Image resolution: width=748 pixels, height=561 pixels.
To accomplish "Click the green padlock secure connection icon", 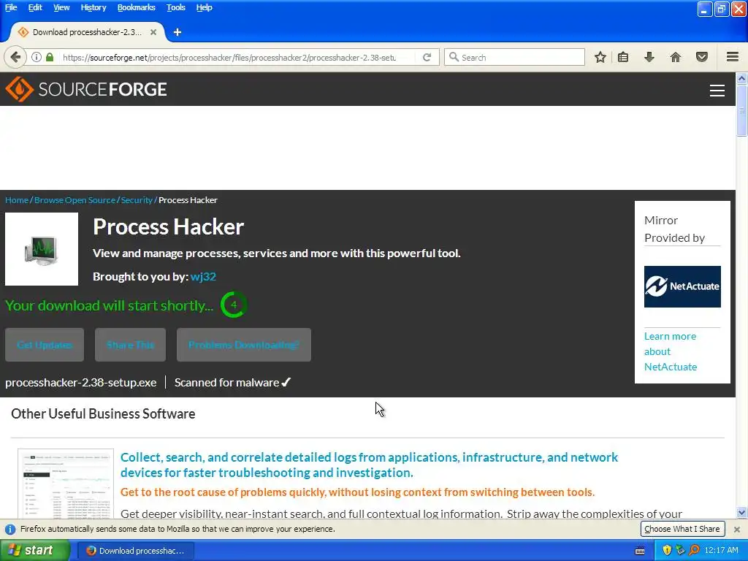I will 50,57.
